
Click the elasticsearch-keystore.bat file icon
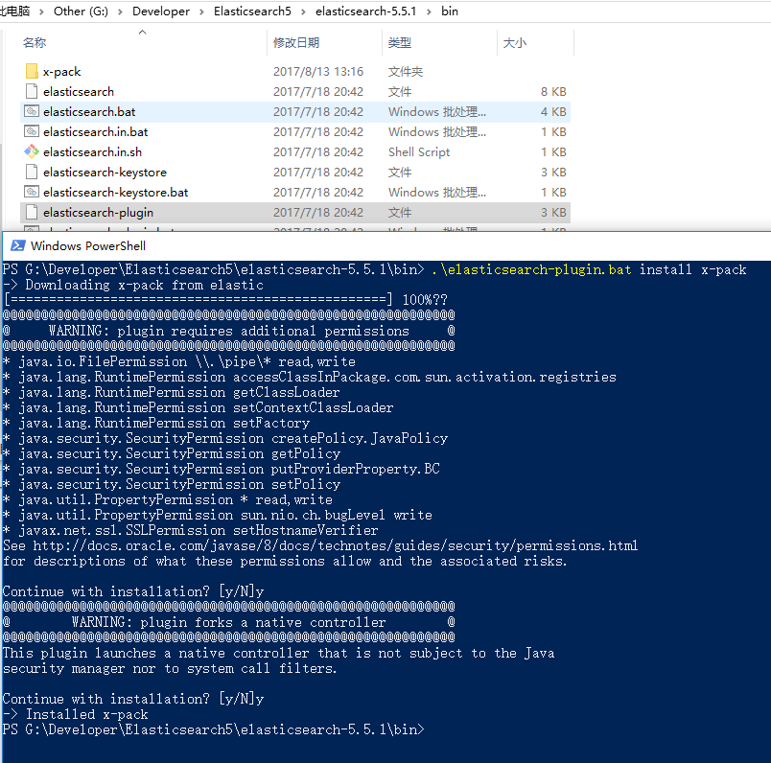pos(32,193)
